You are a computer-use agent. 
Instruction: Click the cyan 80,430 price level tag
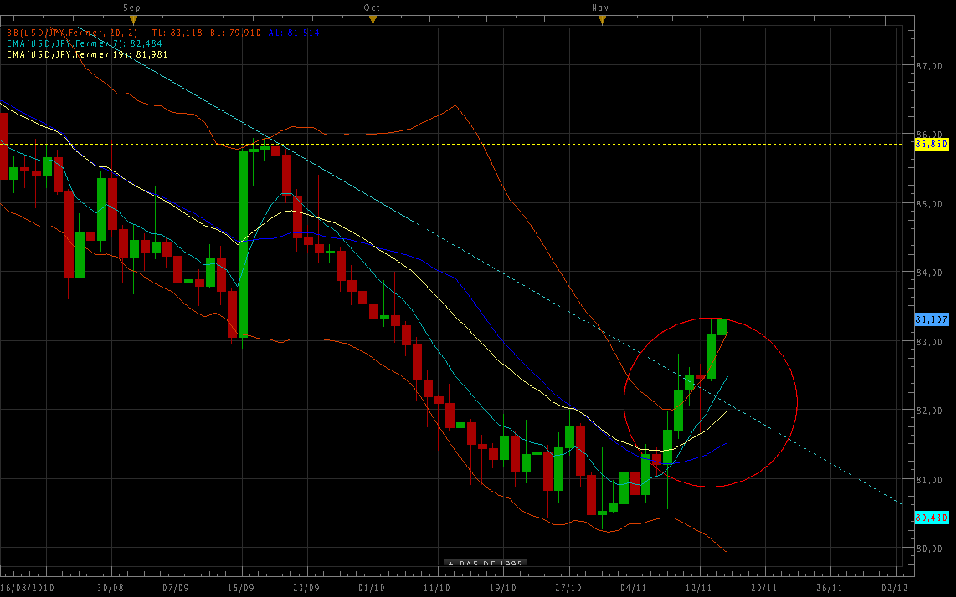pyautogui.click(x=932, y=518)
